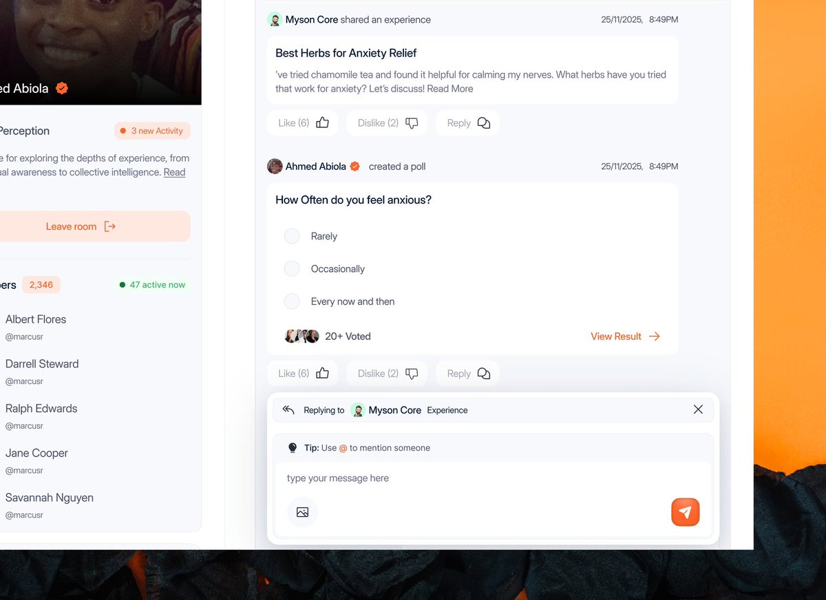Click the thumbs-up icon under Best Herbs post
The image size is (826, 600).
click(322, 122)
